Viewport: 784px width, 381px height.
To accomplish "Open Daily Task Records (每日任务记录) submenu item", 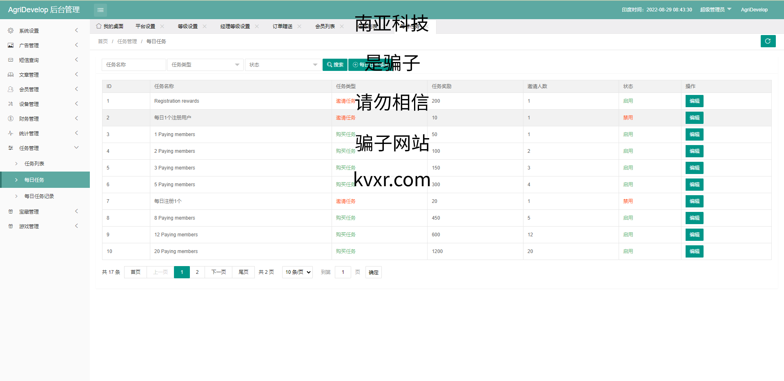I will coord(45,196).
